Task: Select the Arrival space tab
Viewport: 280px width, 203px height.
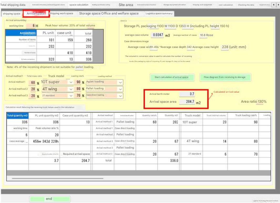Action: 35,13
